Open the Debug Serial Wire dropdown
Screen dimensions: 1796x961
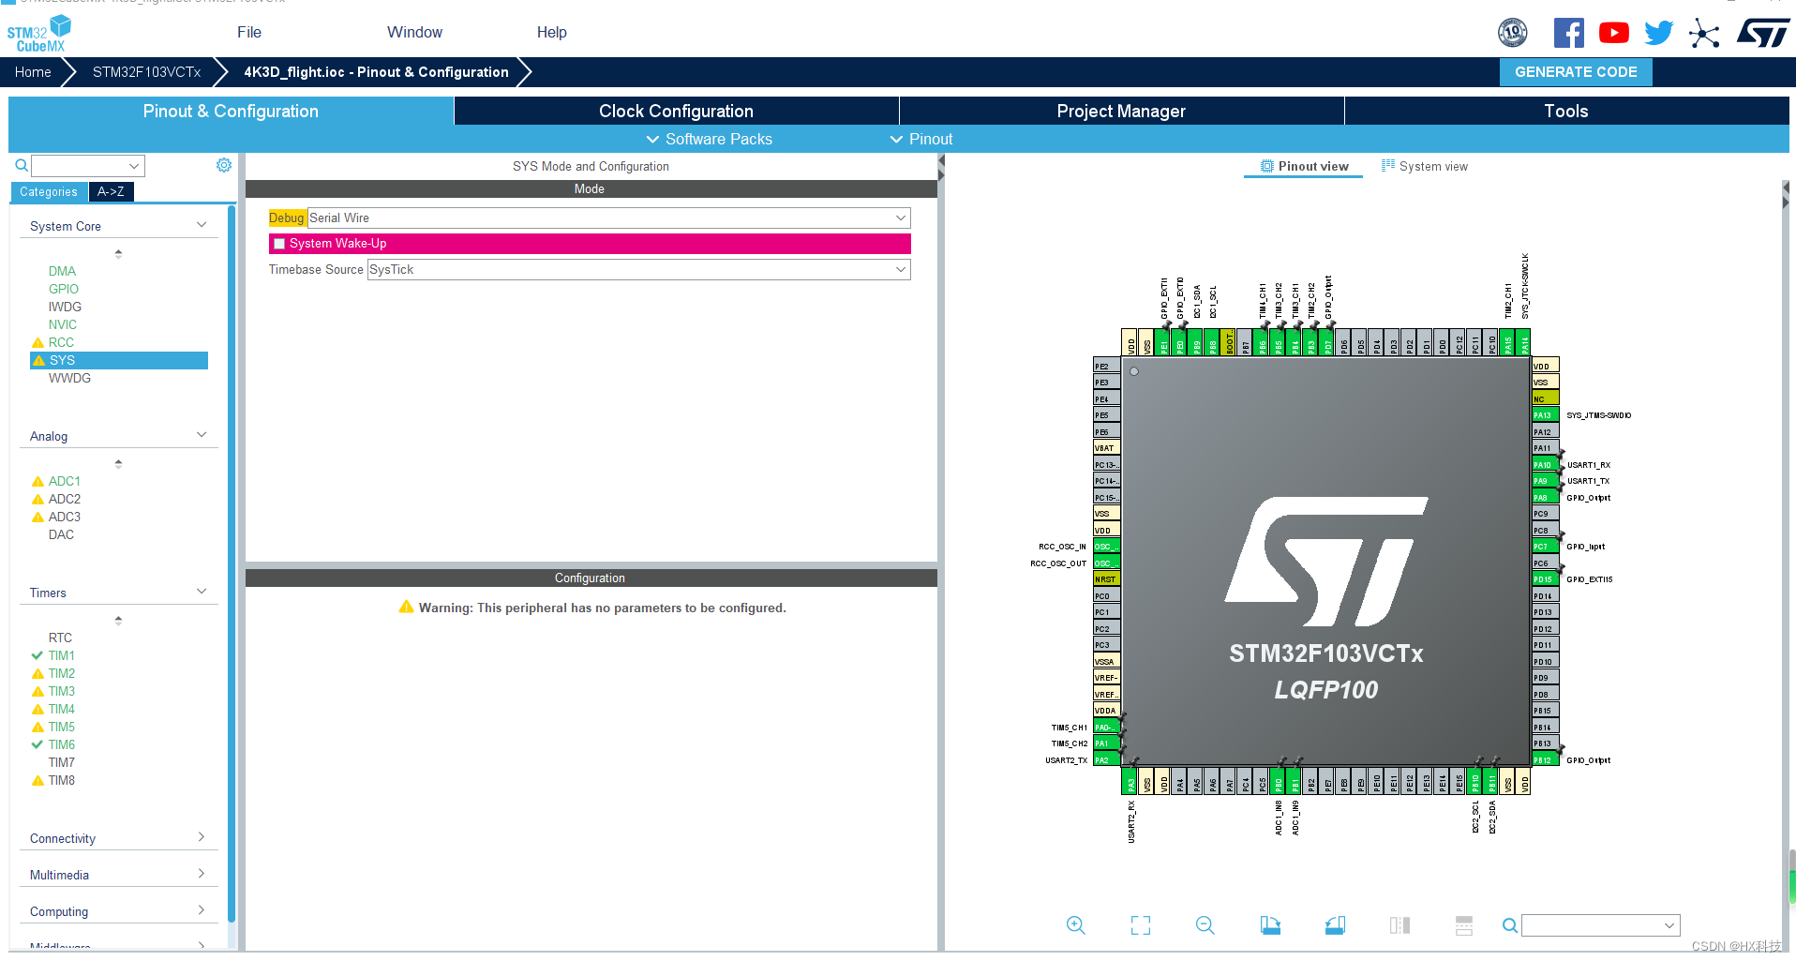pos(899,218)
